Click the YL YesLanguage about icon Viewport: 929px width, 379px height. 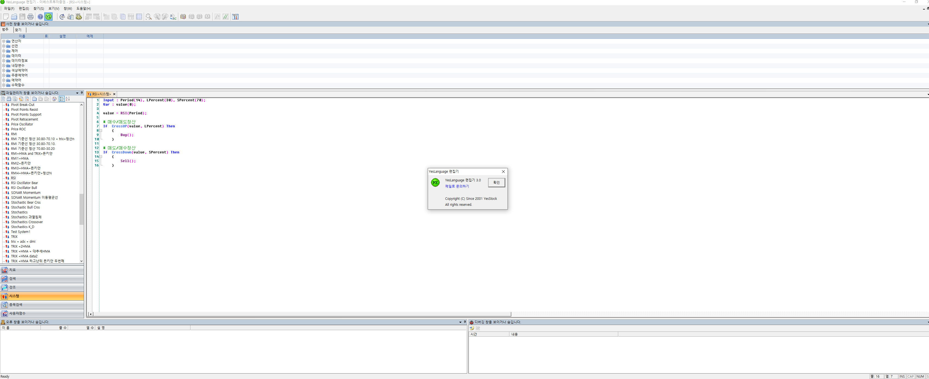click(x=48, y=17)
